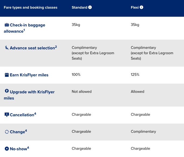Viewport: 184px width, 157px height.
Task: Click the Standard Not allowed upgrade value
Action: coord(81,91)
